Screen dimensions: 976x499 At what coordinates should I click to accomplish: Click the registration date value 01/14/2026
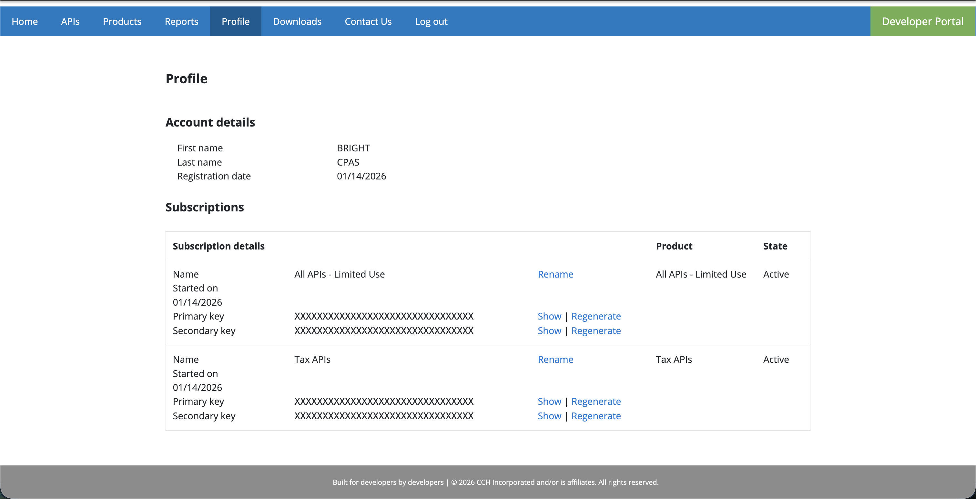[361, 176]
